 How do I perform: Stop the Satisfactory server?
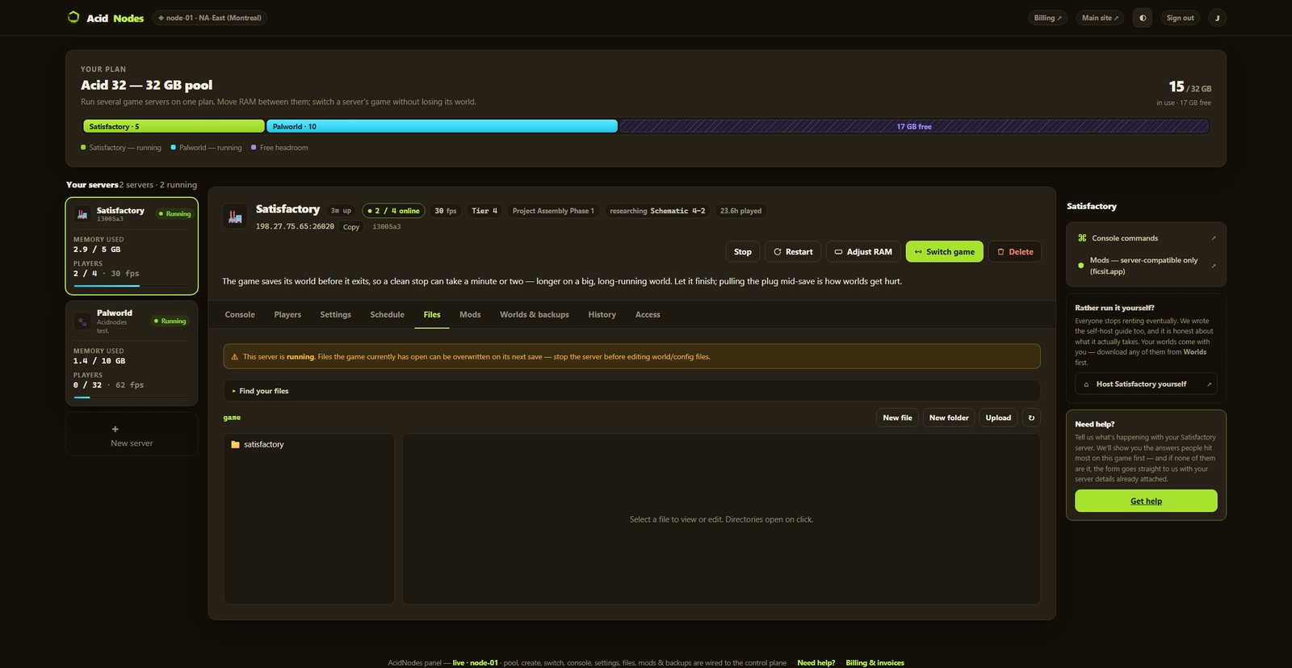point(743,252)
